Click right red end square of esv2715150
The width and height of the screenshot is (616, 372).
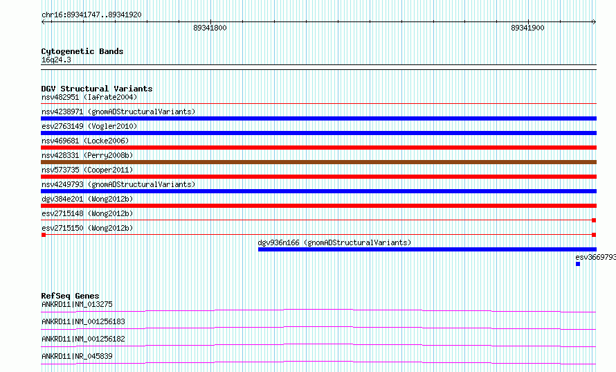(x=594, y=235)
